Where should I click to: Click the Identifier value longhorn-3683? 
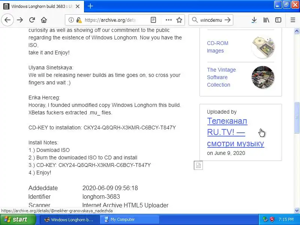[x=101, y=196]
